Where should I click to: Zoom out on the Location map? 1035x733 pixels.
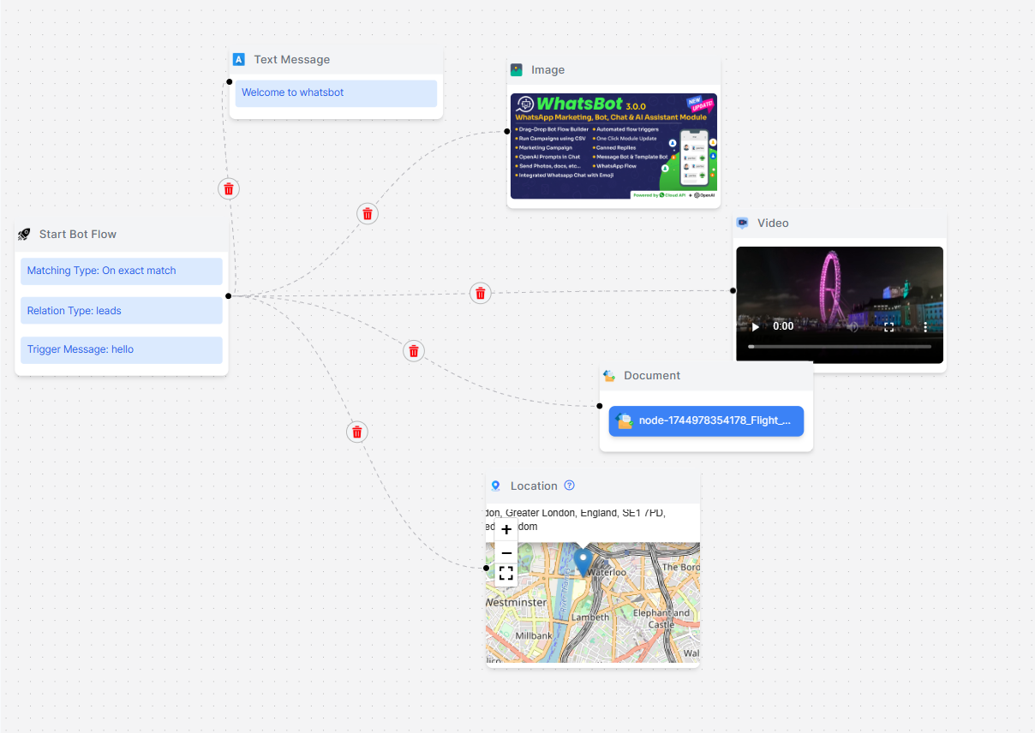click(x=506, y=553)
